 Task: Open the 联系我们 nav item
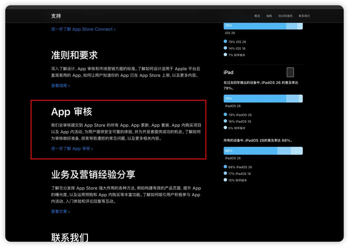click(x=304, y=16)
